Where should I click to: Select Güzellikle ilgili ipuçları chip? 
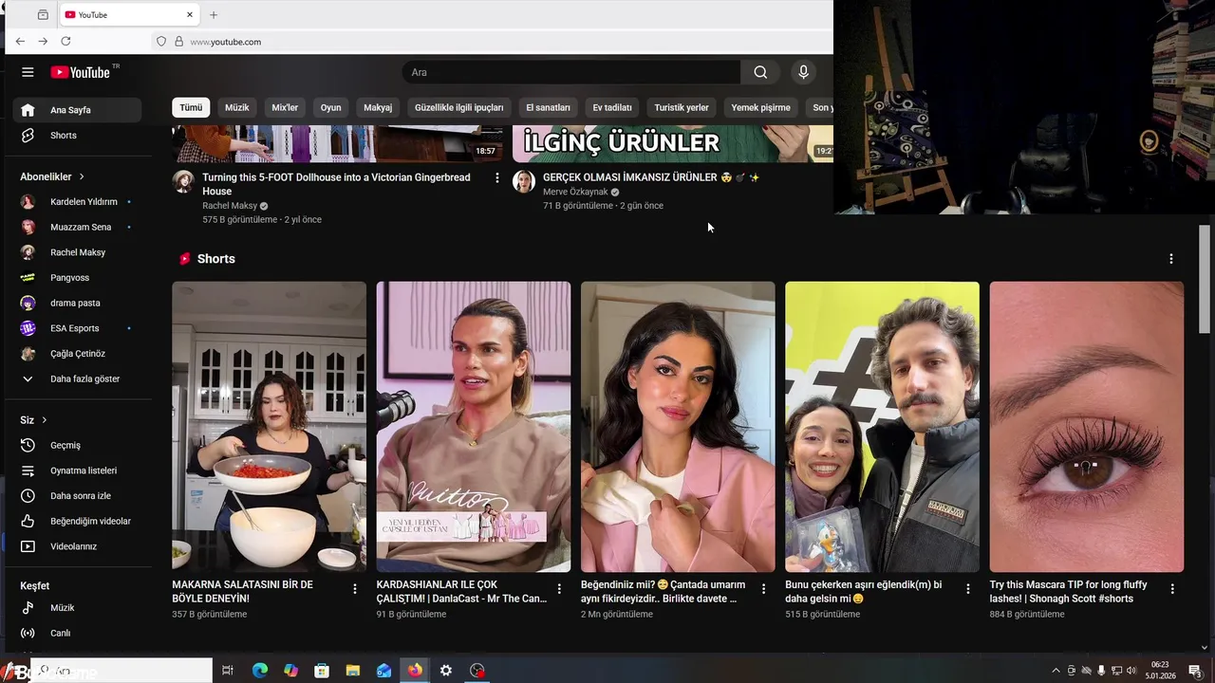(x=459, y=107)
